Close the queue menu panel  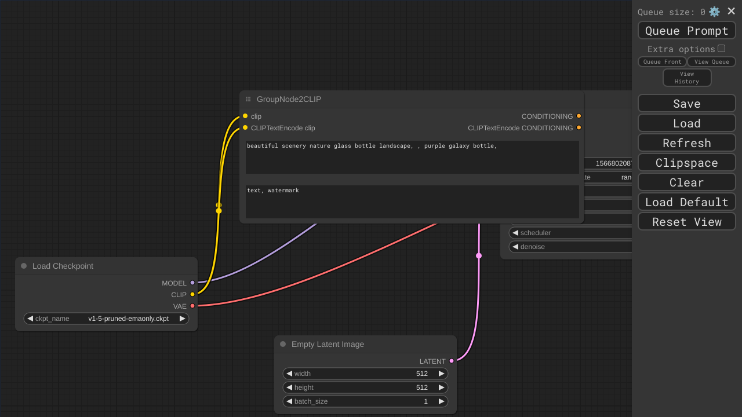(x=731, y=12)
